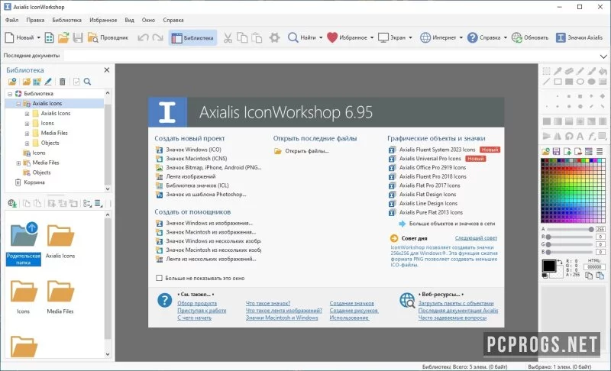Open the Избранное menu in menu bar
Screen dimensions: 611x371
point(103,20)
